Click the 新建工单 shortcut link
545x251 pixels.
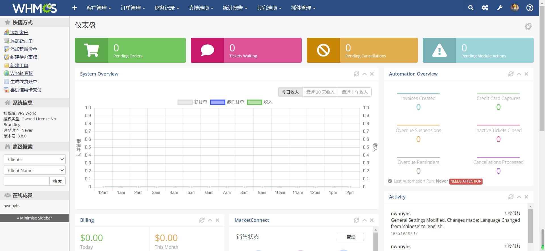19,65
